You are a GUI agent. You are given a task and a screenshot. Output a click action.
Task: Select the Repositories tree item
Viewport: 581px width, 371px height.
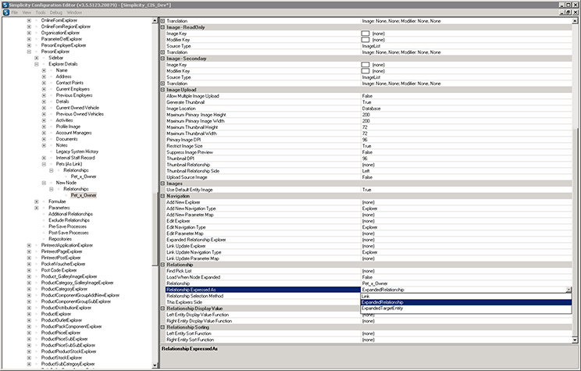(x=60, y=239)
